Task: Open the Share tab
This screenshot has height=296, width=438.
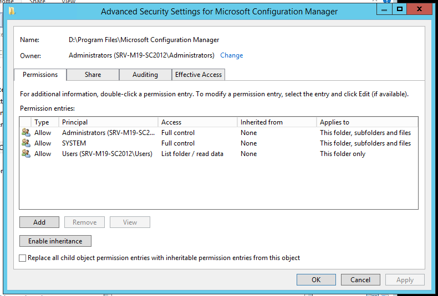Action: tap(93, 75)
